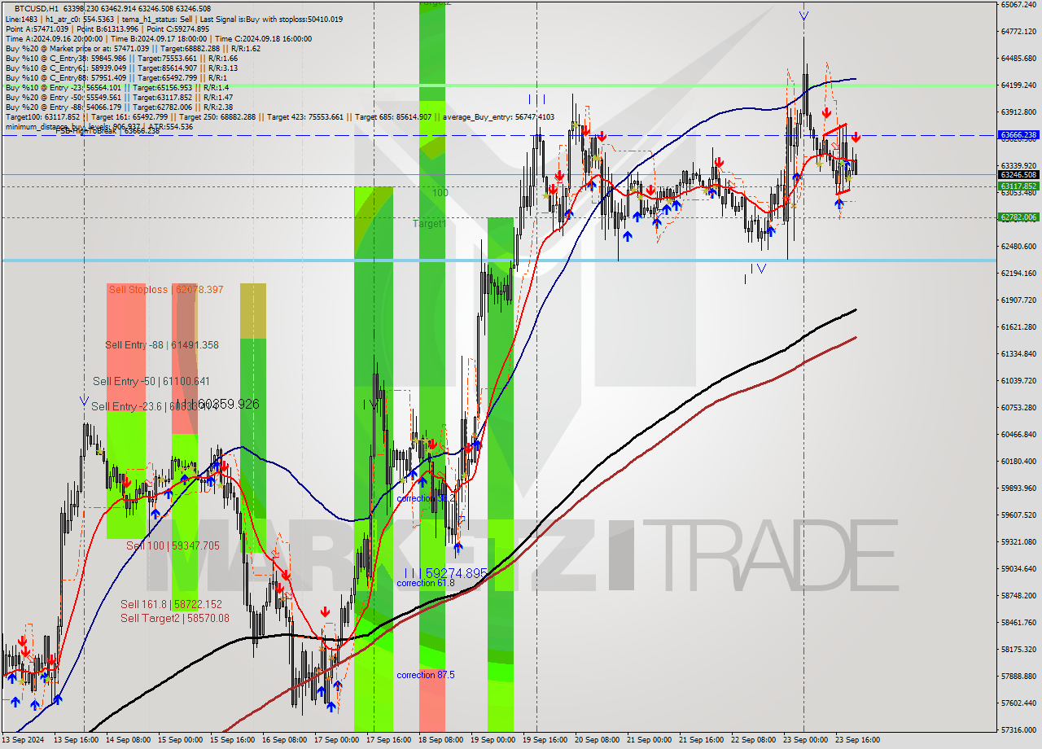The width and height of the screenshot is (1042, 749).
Task: Click the 60180.400 price axis value
Action: click(x=1018, y=461)
